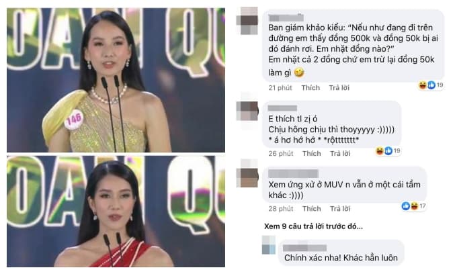Open reactions on the MUV comment
The height and width of the screenshot is (274, 457).
tap(413, 206)
